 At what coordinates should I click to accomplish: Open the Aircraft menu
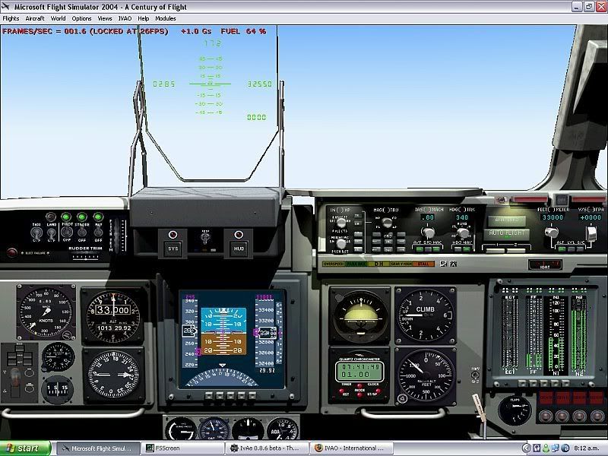35,18
